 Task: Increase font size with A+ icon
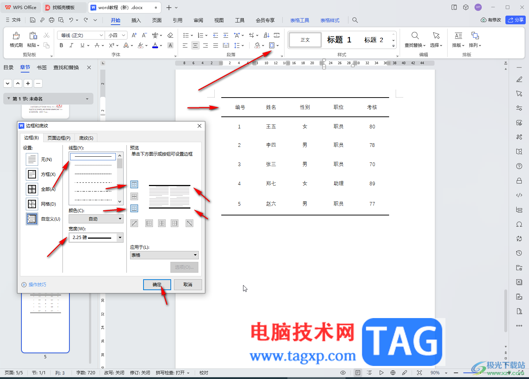(x=134, y=35)
